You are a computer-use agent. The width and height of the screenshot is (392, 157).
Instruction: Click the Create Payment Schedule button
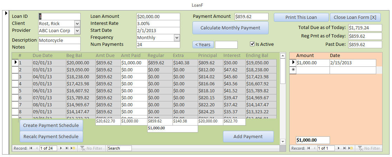tap(51, 125)
